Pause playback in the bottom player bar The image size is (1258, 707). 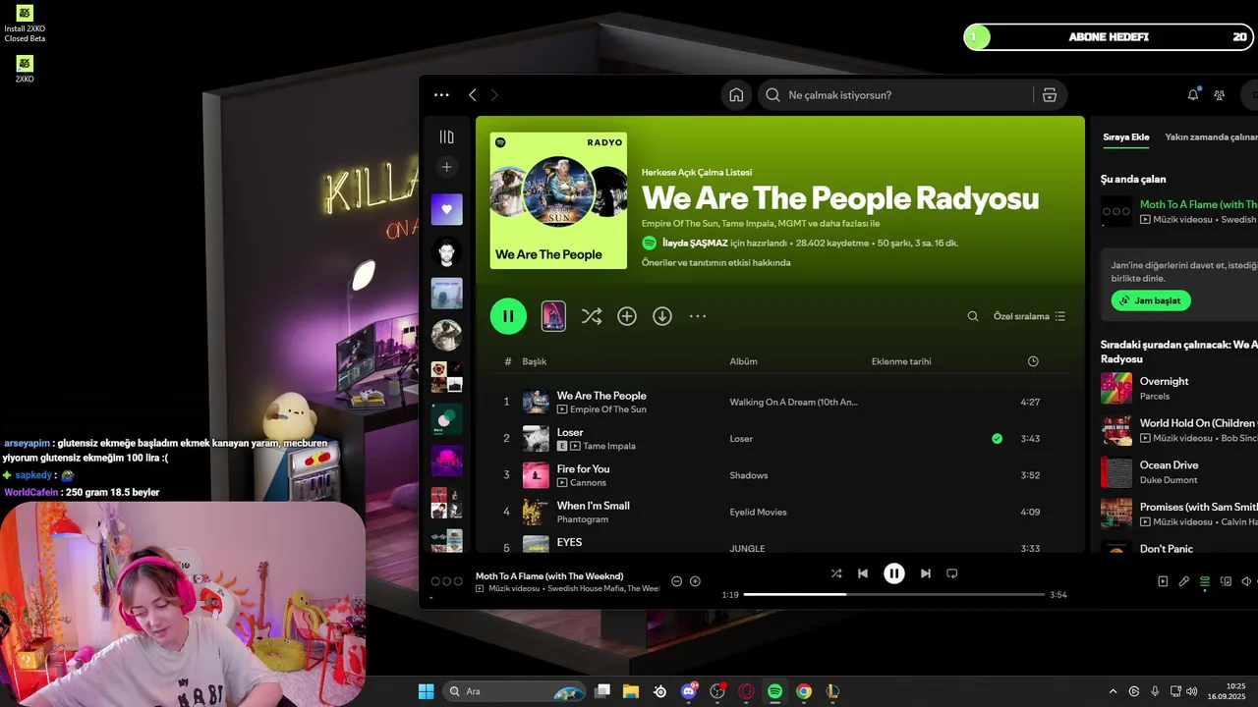(893, 573)
